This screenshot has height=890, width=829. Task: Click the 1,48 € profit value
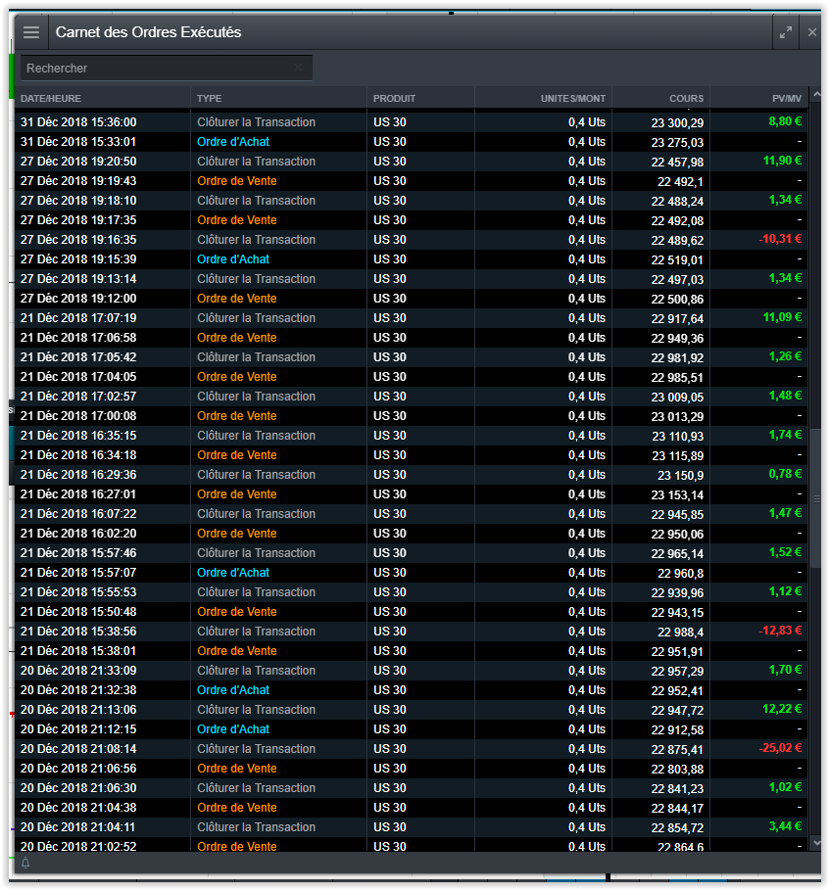pyautogui.click(x=785, y=396)
